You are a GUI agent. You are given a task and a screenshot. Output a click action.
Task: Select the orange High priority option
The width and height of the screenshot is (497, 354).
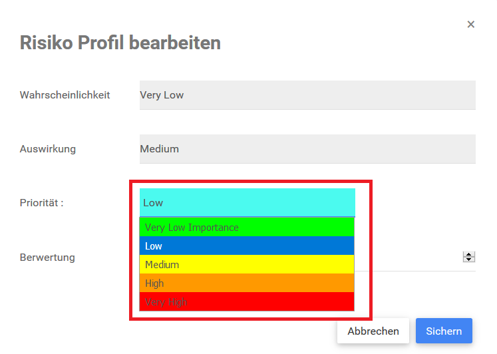click(x=247, y=283)
